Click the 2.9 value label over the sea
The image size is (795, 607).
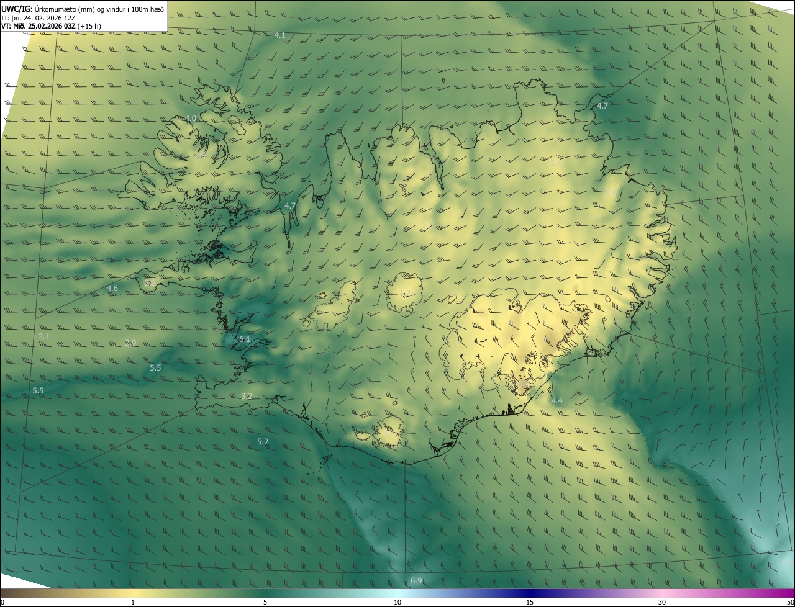tap(130, 343)
